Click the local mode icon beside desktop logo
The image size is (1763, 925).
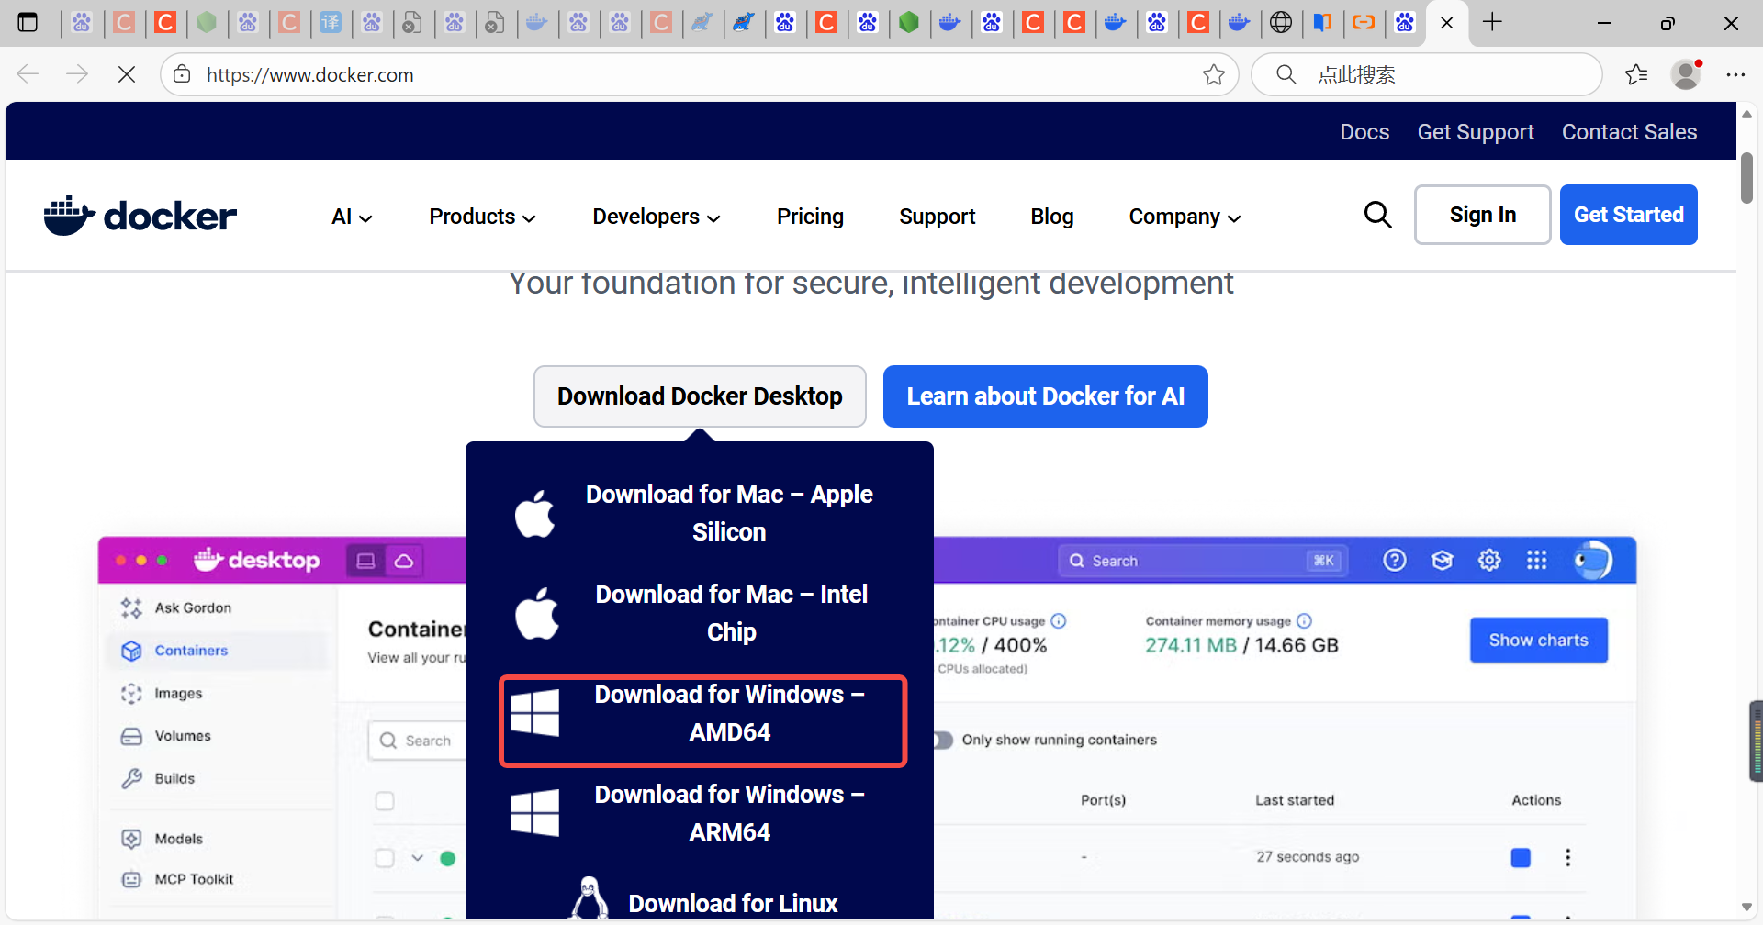coord(365,561)
